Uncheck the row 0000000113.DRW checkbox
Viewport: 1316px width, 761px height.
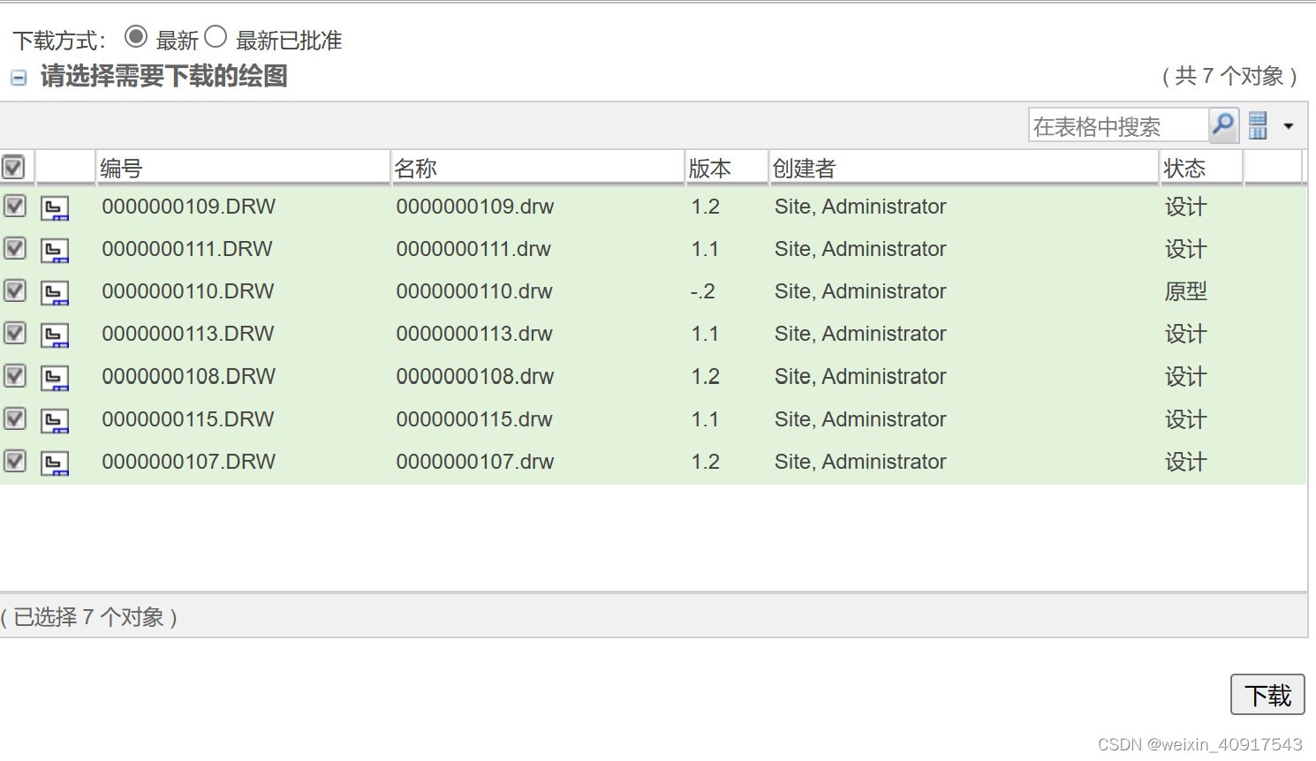click(15, 333)
